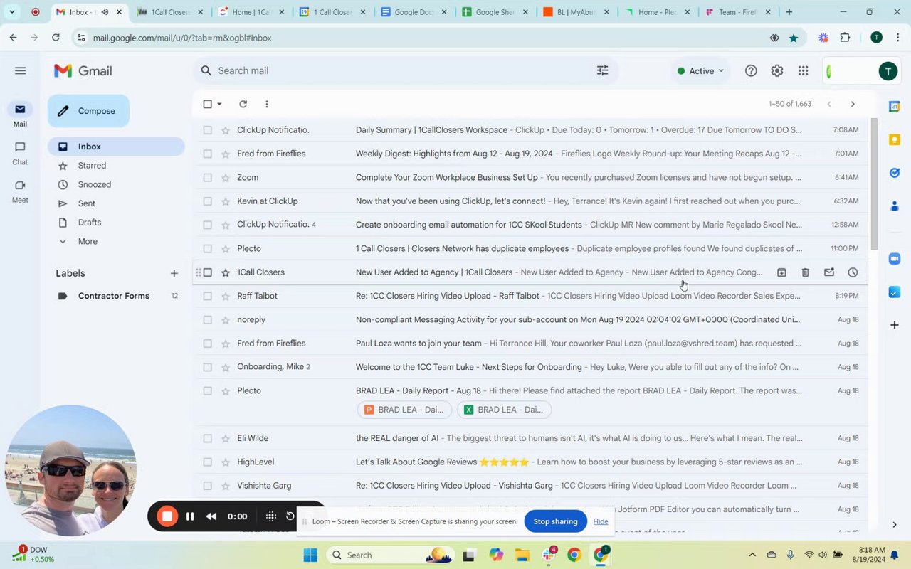Open the Contractor Forms label

114,296
